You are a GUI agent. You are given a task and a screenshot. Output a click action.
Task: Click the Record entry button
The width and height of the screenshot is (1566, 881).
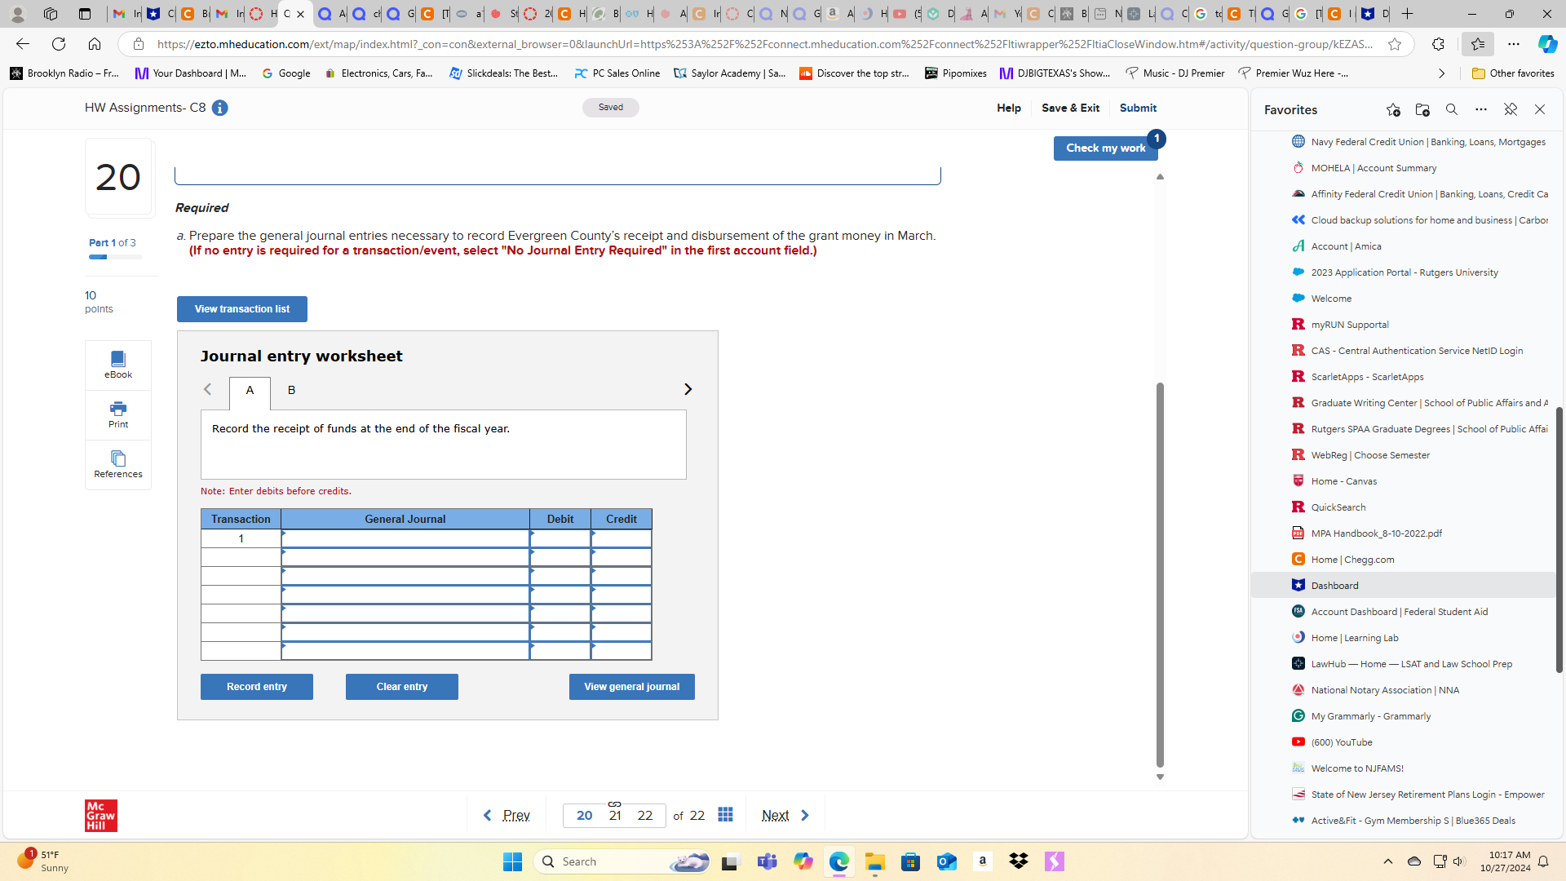pos(256,687)
